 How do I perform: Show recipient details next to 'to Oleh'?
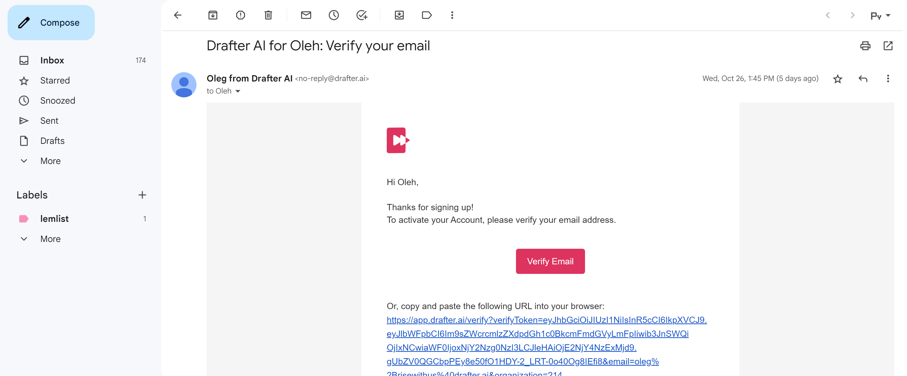238,91
